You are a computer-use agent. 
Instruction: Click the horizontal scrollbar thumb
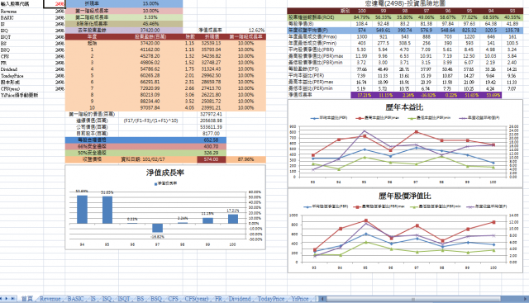click(413, 299)
